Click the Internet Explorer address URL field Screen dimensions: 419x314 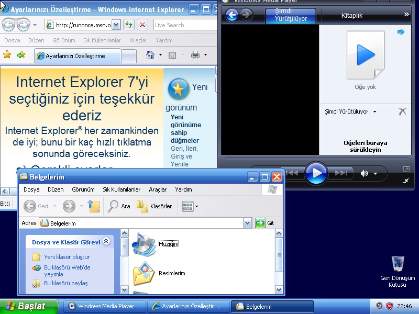pyautogui.click(x=83, y=25)
